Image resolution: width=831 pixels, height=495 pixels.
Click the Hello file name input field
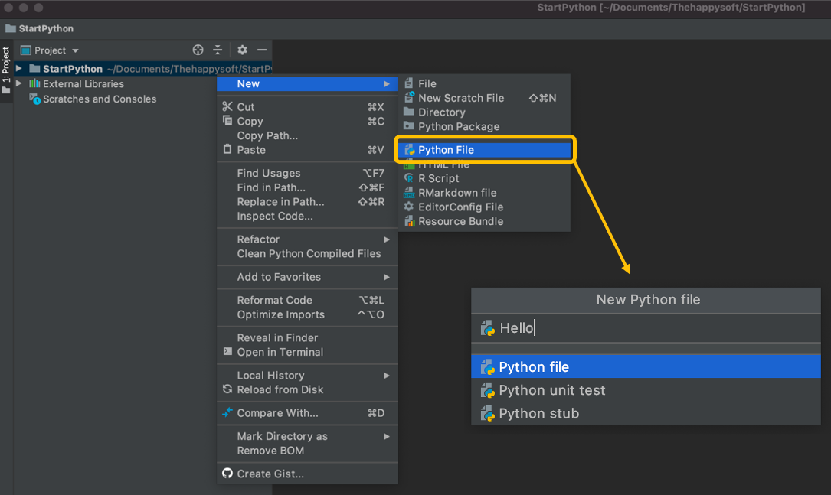point(646,328)
